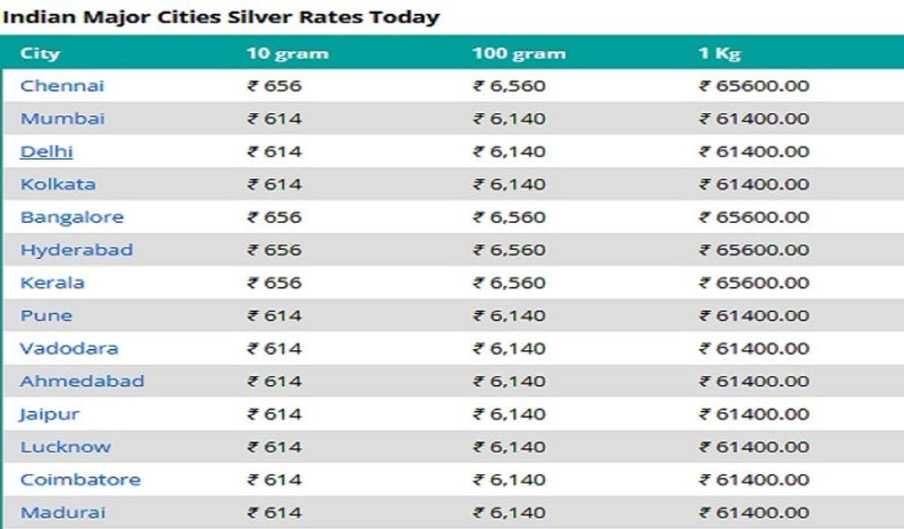Click Chennai's 1 Kg price ₹ 65600.00

(x=754, y=86)
